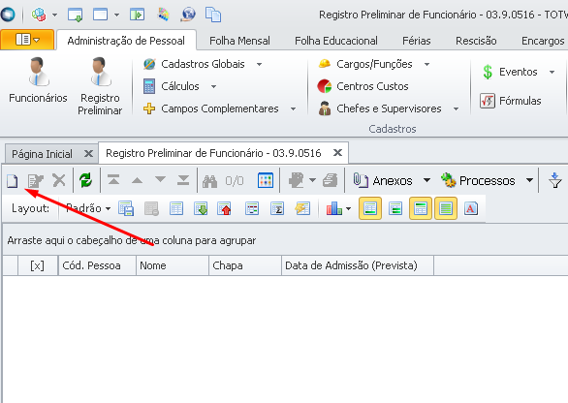Click the new record blank page icon
The image size is (568, 403).
pos(12,181)
